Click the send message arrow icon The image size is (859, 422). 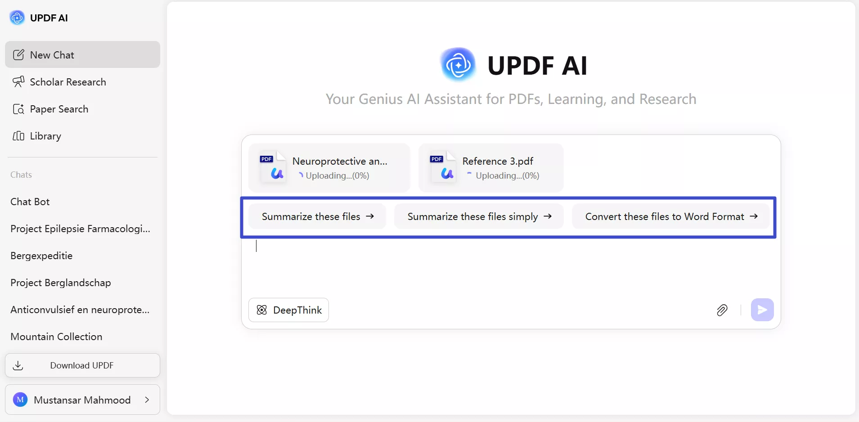pyautogui.click(x=762, y=310)
